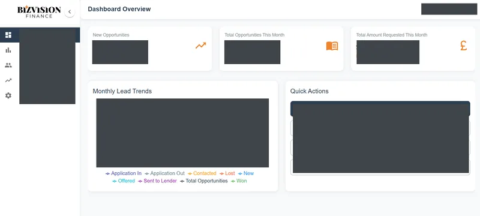The image size is (480, 216).
Task: Open the dashboard grid icon in sidebar
Action: (x=8, y=35)
